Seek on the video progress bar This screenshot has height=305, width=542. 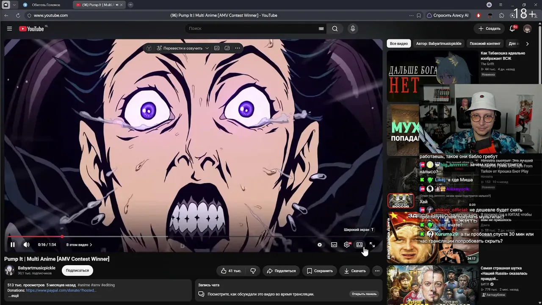point(194,236)
